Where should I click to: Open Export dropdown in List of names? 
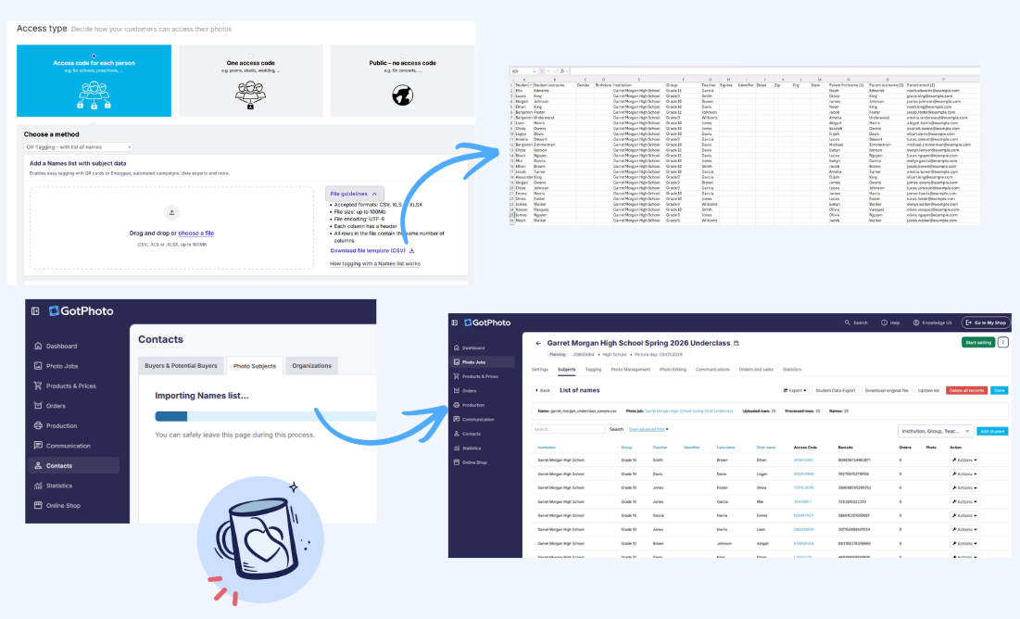tap(795, 390)
